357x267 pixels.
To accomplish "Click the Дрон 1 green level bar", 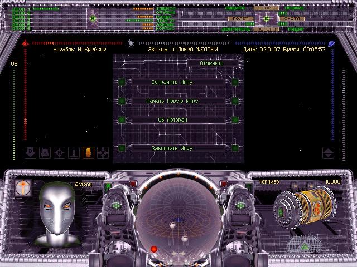I will tap(46, 9).
